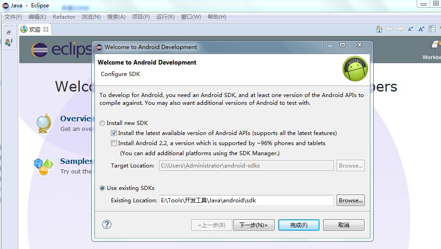
Task: Open the Samples link on Welcome page
Action: (76, 161)
